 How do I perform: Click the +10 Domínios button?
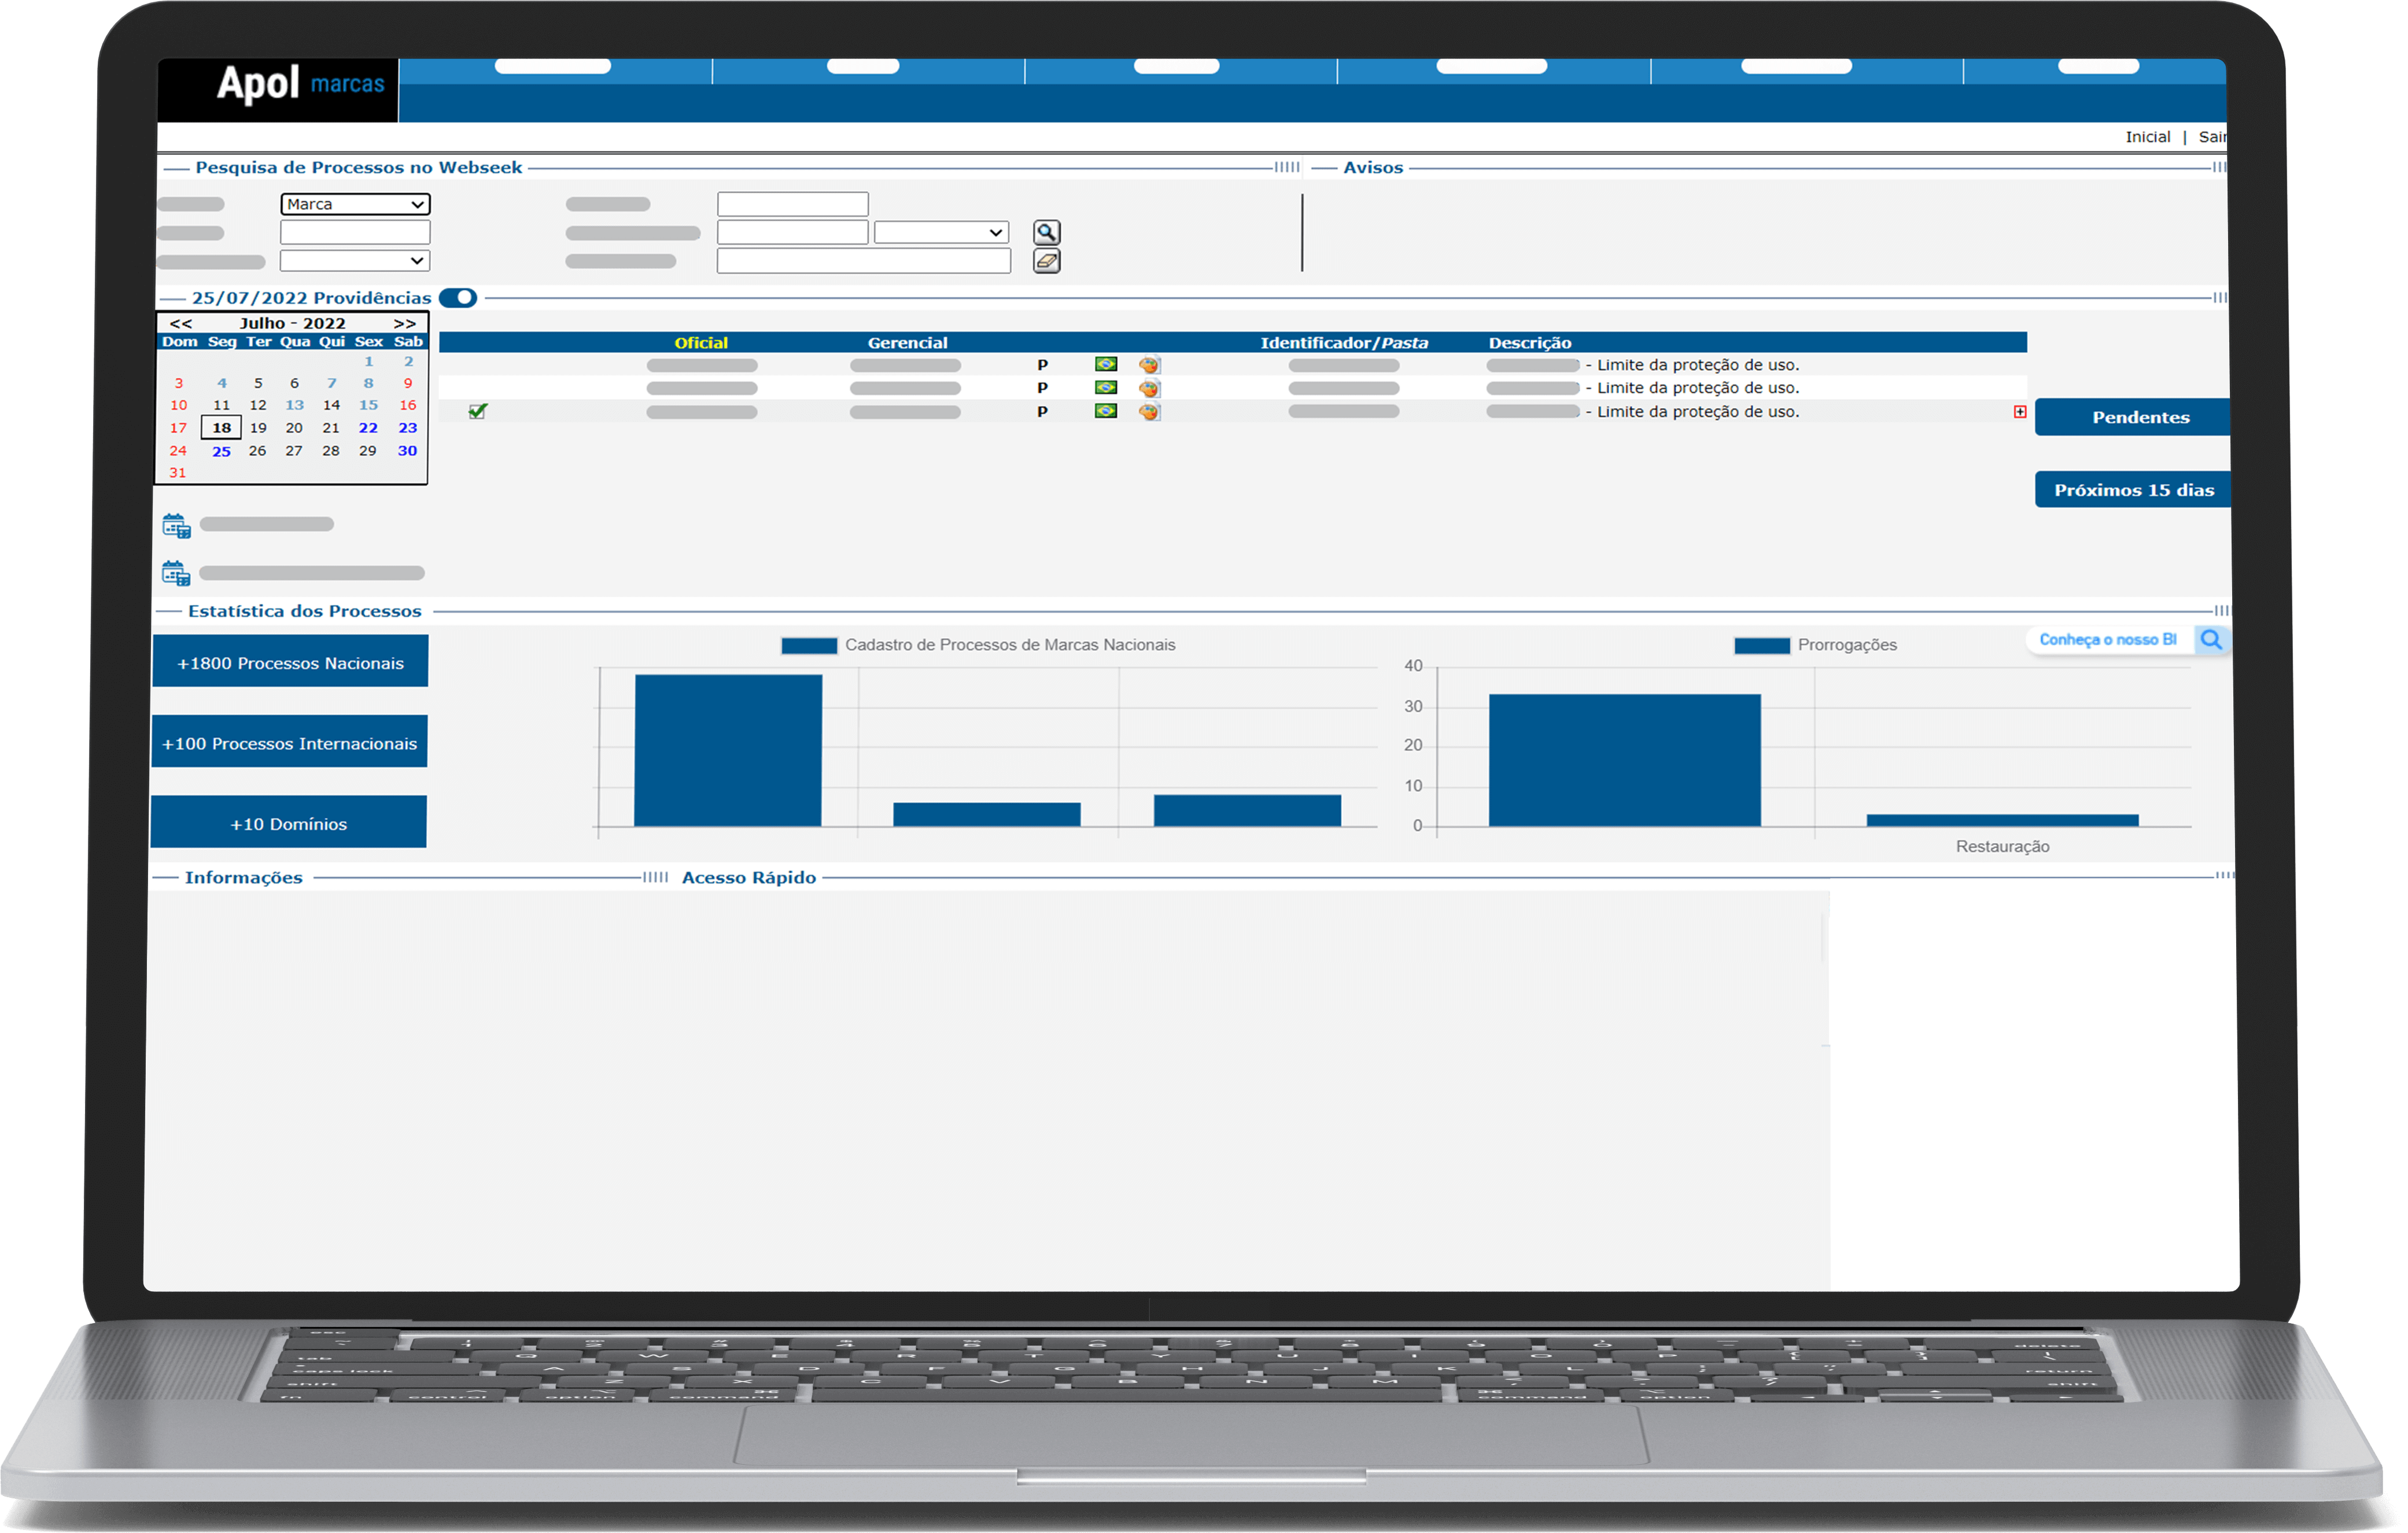(x=288, y=823)
